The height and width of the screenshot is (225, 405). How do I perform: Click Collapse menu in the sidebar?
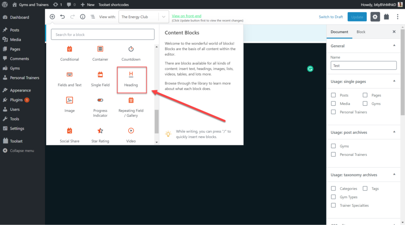coord(23,150)
